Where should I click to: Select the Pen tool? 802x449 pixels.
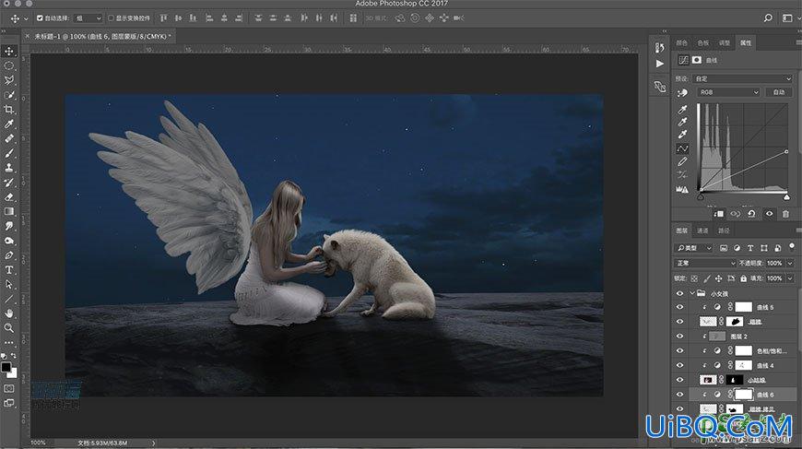pyautogui.click(x=9, y=254)
